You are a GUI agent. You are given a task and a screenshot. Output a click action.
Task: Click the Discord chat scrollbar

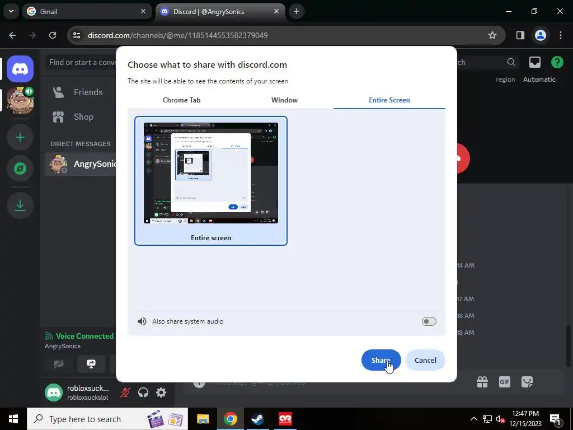[568, 345]
